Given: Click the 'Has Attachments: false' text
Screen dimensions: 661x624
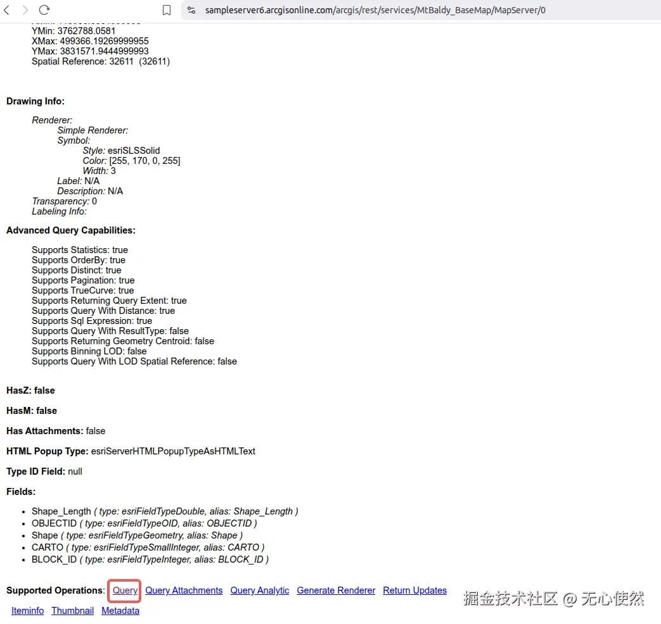Looking at the screenshot, I should (x=56, y=431).
